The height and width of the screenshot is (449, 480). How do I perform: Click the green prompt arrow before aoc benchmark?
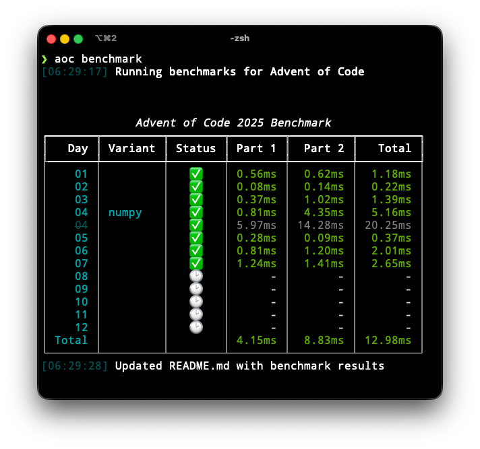(x=44, y=59)
